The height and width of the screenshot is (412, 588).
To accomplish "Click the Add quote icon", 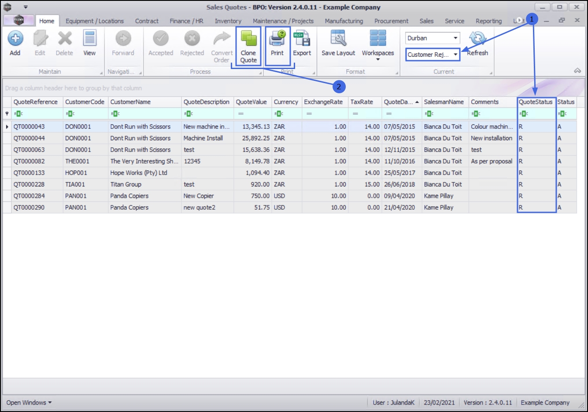I will (x=15, y=39).
